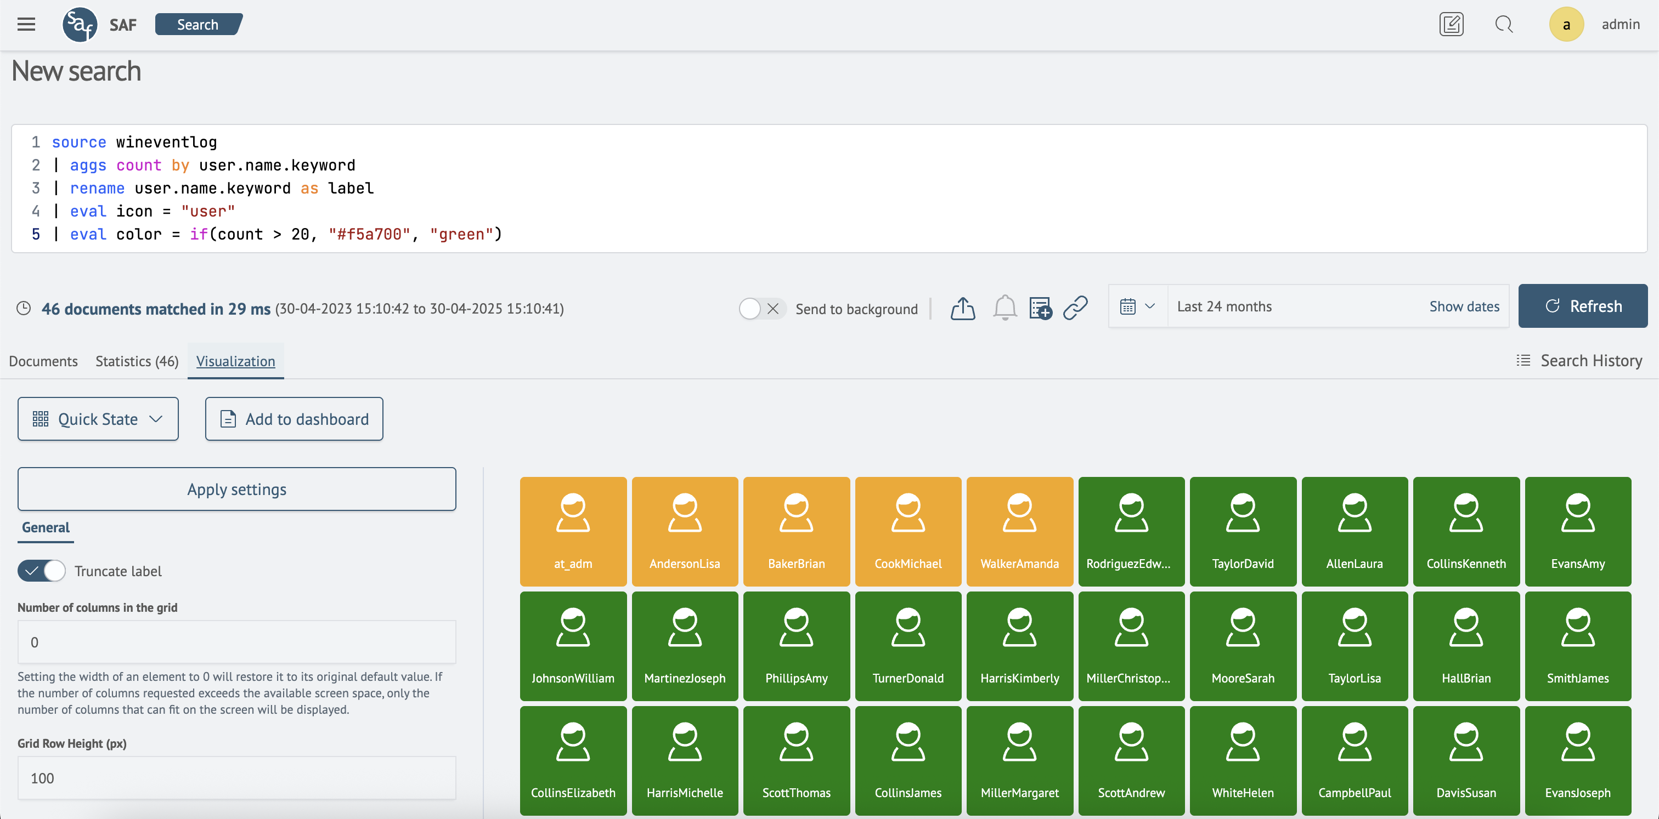Select the ScottThomas user tile
This screenshot has height=819, width=1659.
tap(797, 760)
